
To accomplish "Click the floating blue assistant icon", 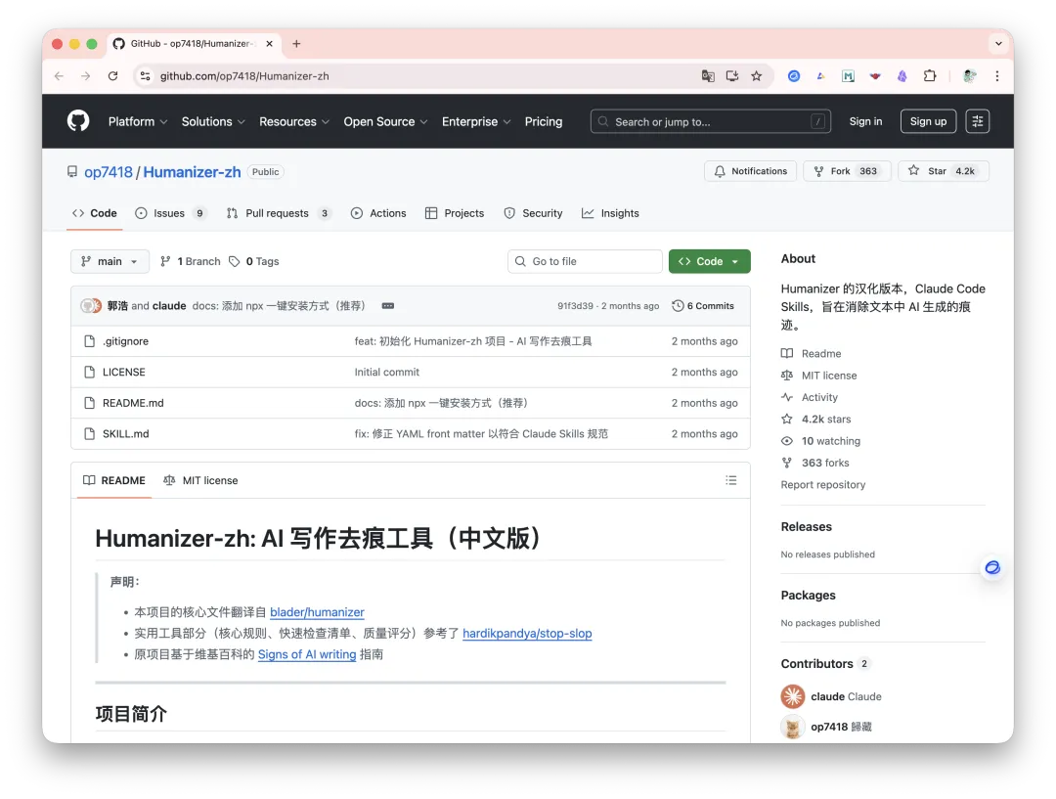I will click(992, 567).
